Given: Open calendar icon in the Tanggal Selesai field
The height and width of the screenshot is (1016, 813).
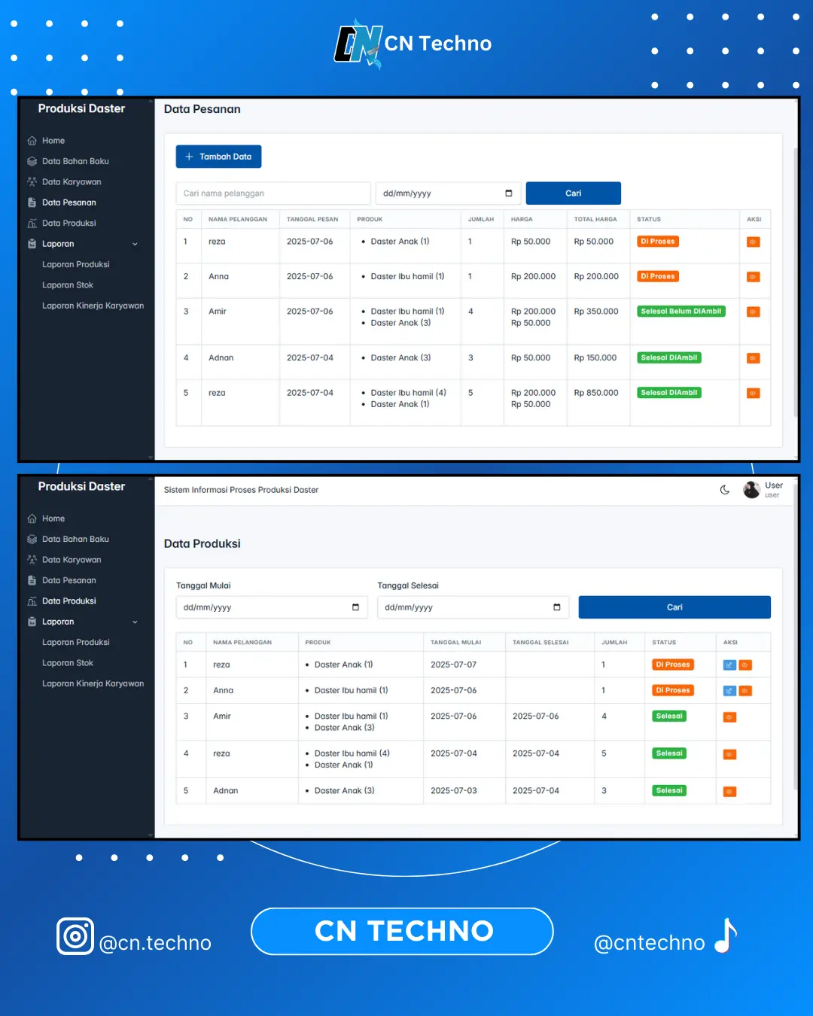Looking at the screenshot, I should pyautogui.click(x=557, y=607).
